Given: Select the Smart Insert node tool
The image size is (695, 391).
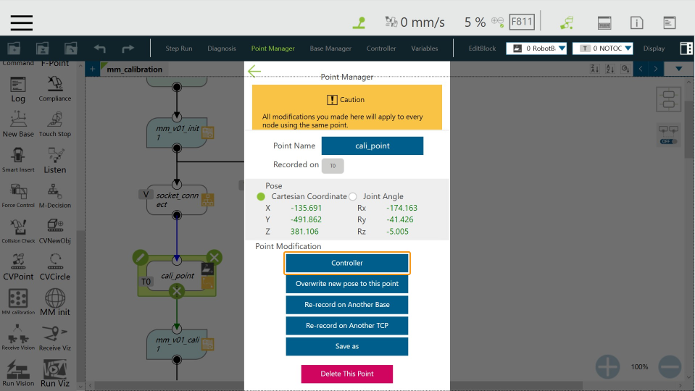Looking at the screenshot, I should click(x=18, y=160).
